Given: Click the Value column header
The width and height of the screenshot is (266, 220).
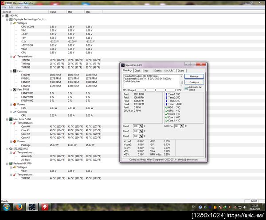Looking at the screenshot, I should tap(57, 12).
